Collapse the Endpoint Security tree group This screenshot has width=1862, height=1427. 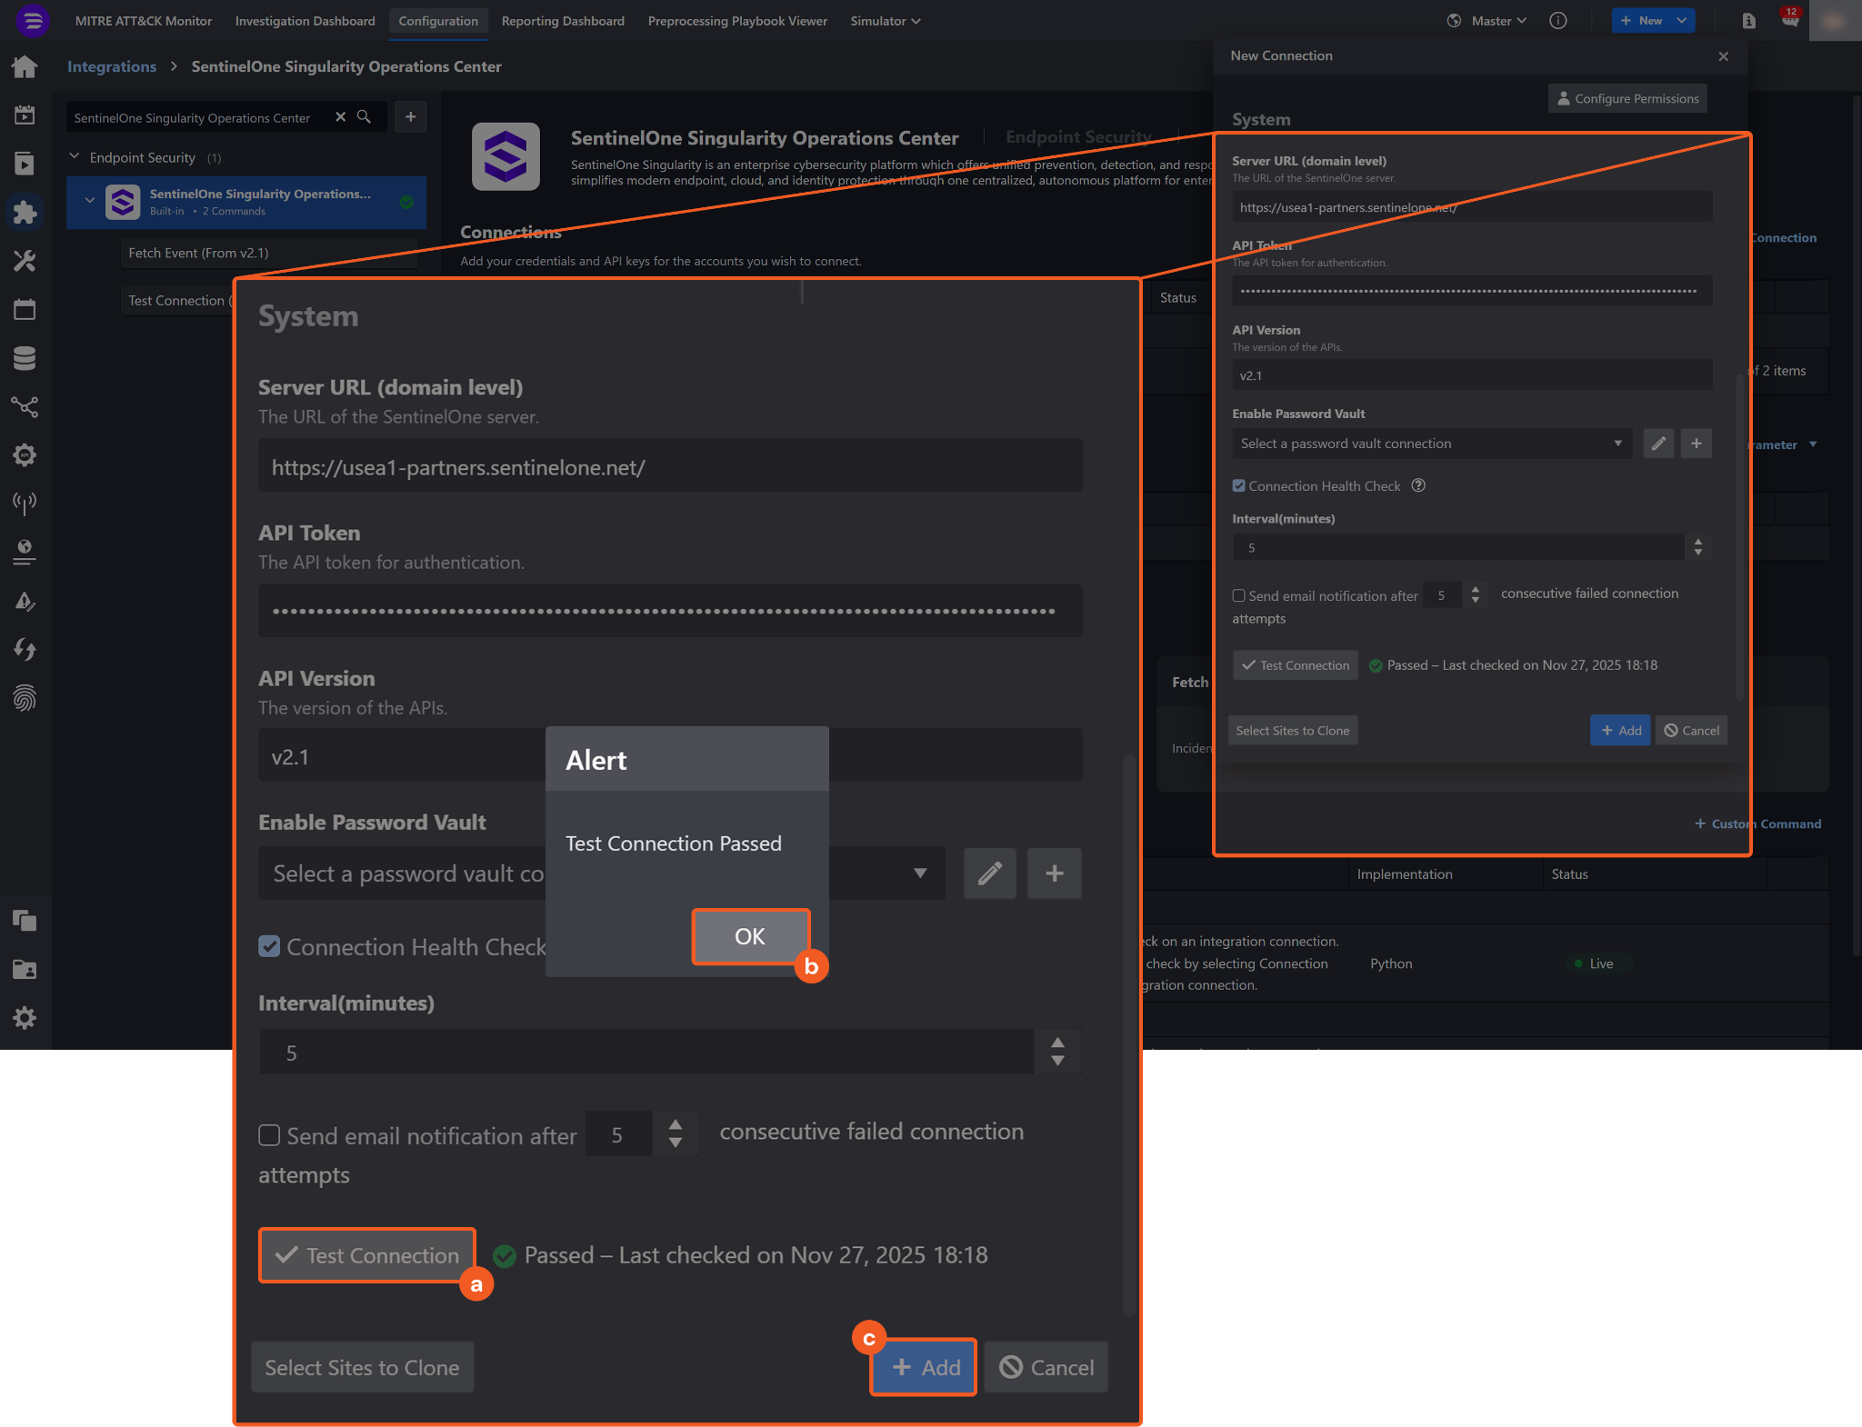(75, 157)
